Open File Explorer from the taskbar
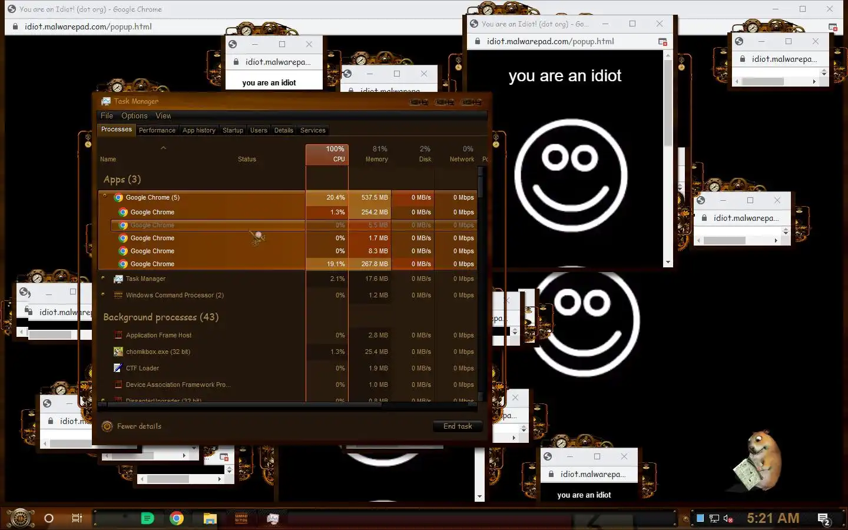This screenshot has height=530, width=848. click(210, 518)
